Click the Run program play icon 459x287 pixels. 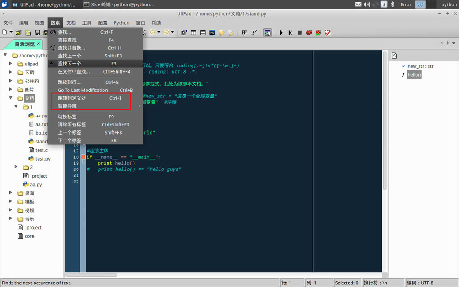point(281,33)
